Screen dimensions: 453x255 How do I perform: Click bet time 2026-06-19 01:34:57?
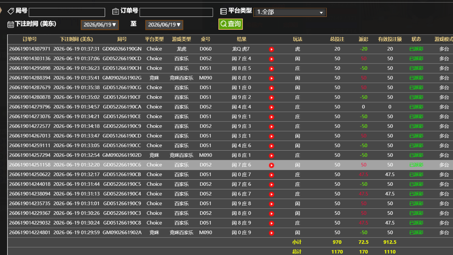[x=76, y=107]
